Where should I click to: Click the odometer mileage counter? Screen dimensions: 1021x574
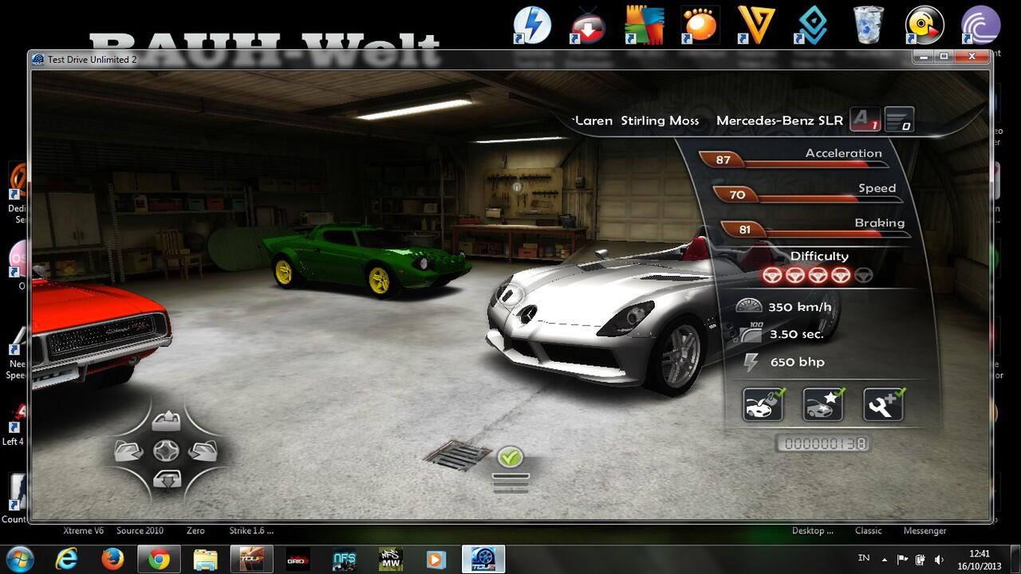pyautogui.click(x=822, y=443)
